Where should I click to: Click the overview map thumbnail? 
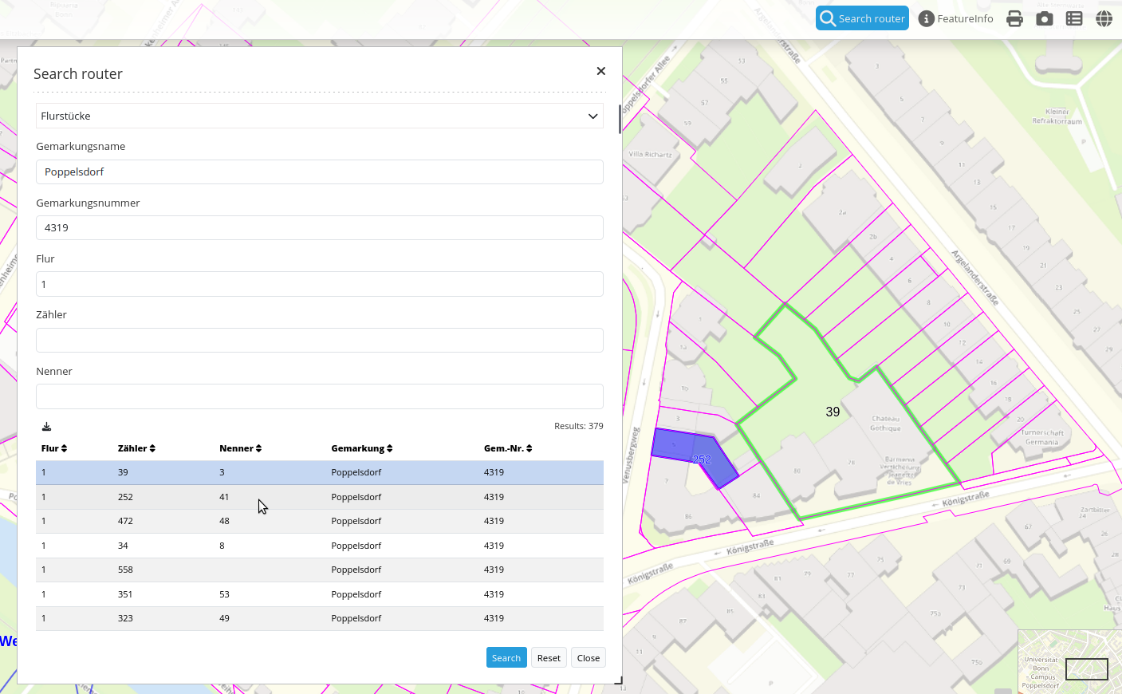coord(1069,660)
